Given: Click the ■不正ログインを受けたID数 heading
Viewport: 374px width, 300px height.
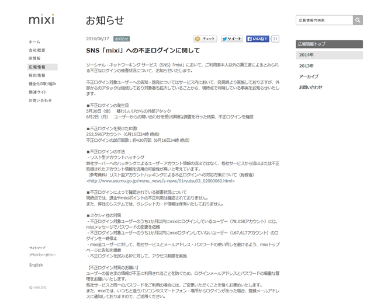Looking at the screenshot, I should click(x=112, y=128).
